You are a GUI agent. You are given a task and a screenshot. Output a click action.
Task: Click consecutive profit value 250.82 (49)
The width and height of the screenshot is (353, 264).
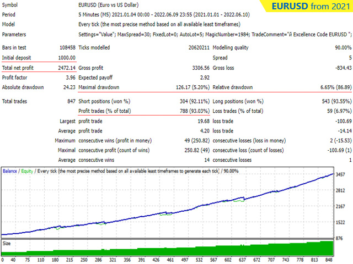197,150
